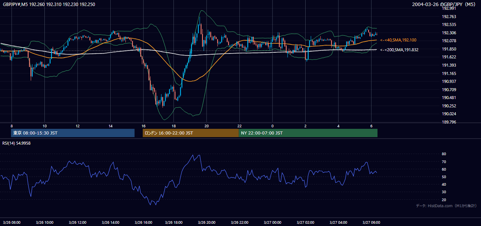
Task: Select the 東京 08:00-15:30 JST session bar
Action: tap(73, 133)
